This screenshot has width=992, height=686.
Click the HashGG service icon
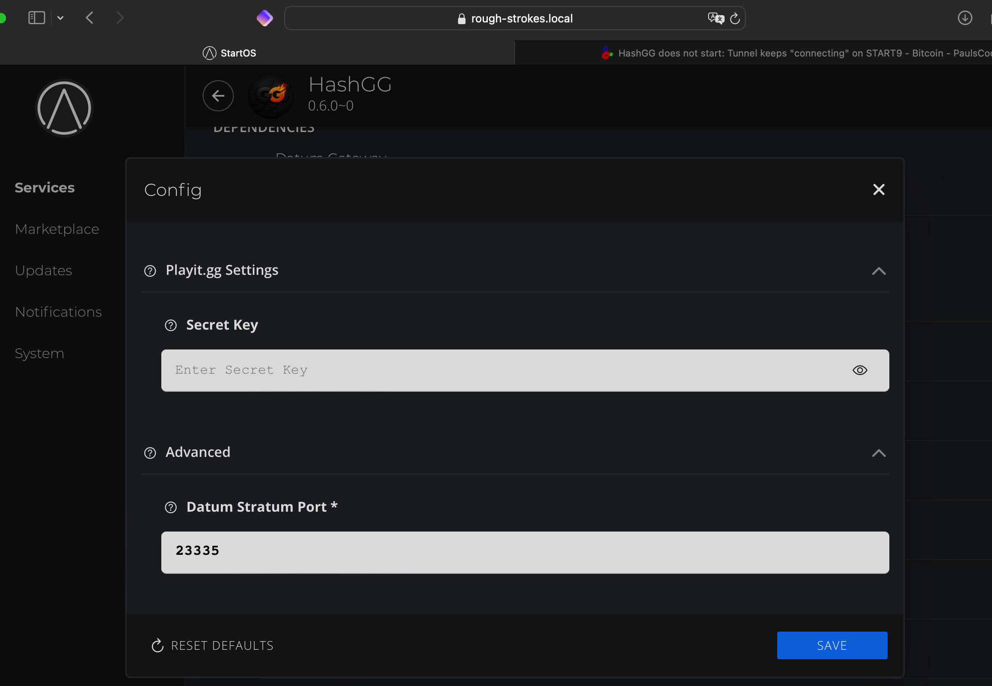click(271, 96)
